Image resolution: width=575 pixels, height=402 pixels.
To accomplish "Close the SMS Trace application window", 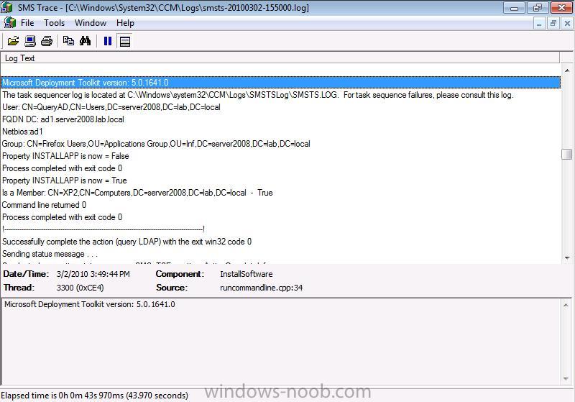I will tap(561, 7).
